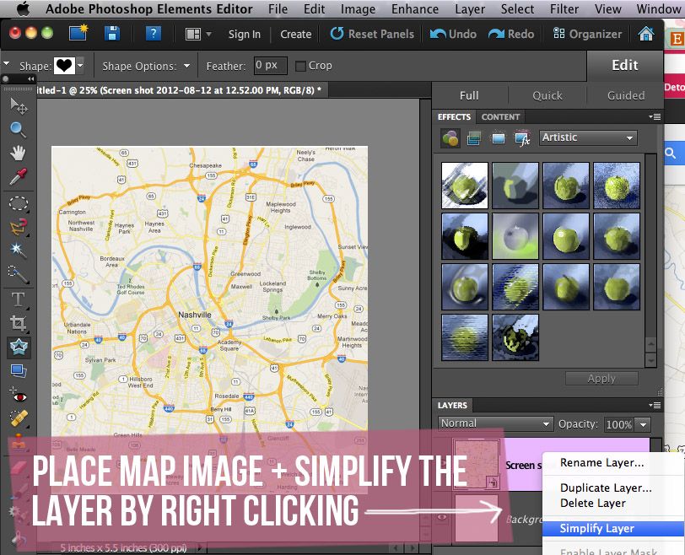Open the Filter menu

point(564,8)
